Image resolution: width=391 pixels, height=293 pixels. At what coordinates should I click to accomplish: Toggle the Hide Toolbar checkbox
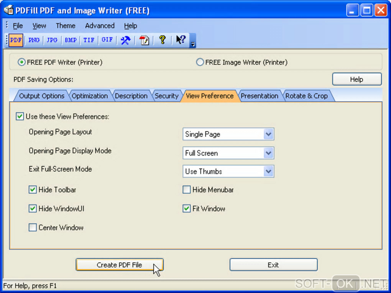[33, 190]
